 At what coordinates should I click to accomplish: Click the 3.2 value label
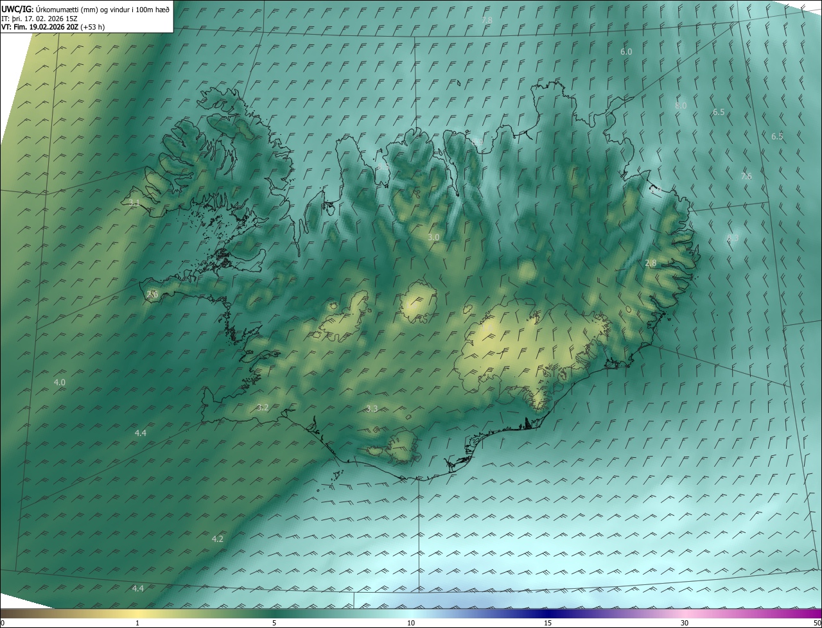(x=262, y=408)
